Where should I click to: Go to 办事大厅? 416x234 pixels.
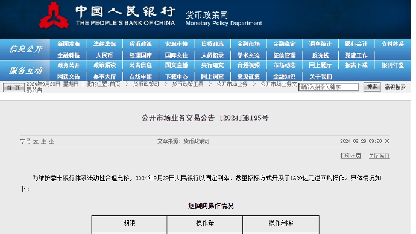point(104,77)
